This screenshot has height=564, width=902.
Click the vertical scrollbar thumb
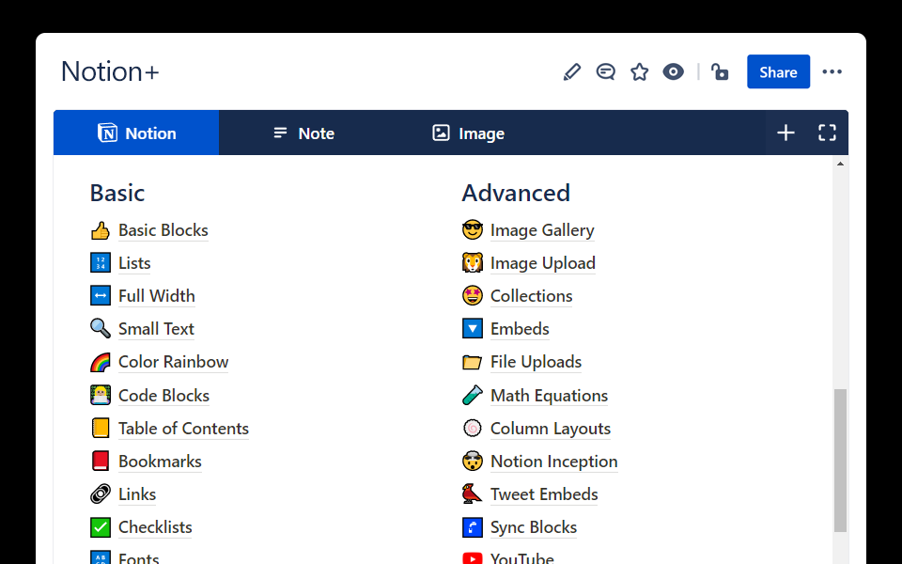point(840,461)
